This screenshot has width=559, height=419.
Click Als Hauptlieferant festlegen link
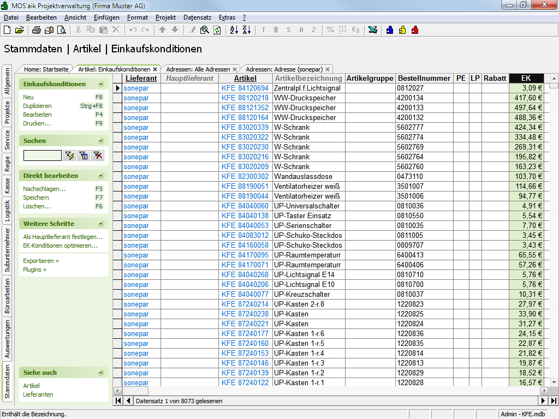[x=62, y=237]
